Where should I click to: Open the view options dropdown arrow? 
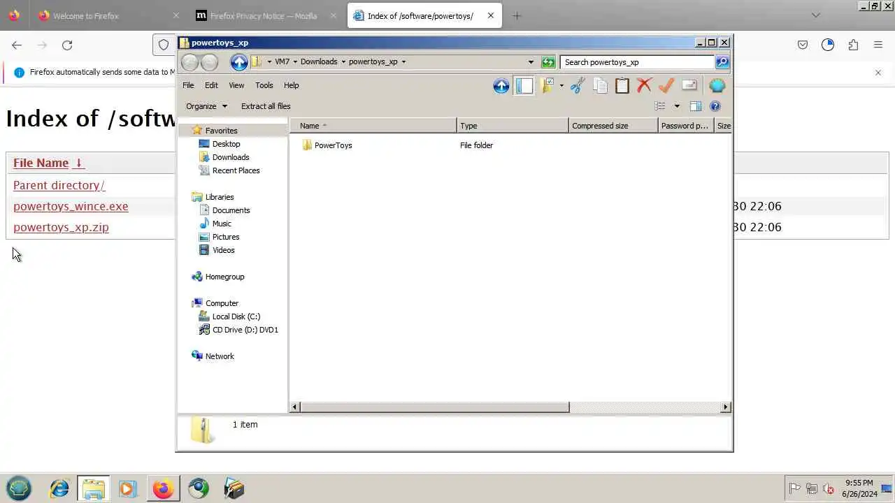coord(676,106)
